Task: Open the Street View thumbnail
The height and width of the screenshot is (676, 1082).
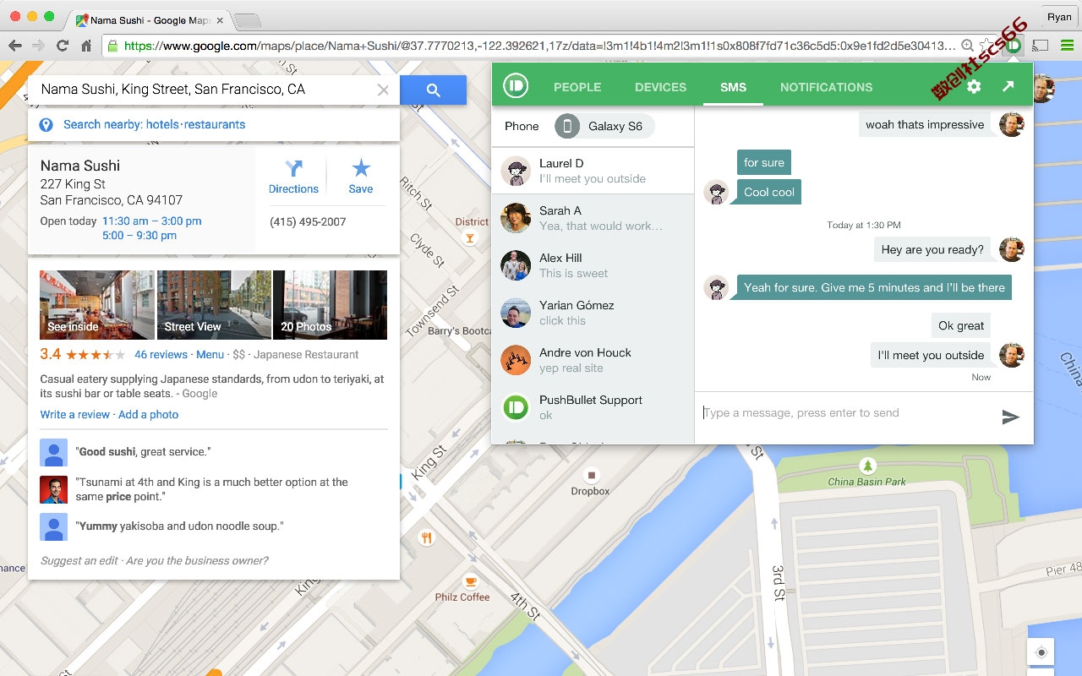Action: click(x=214, y=305)
